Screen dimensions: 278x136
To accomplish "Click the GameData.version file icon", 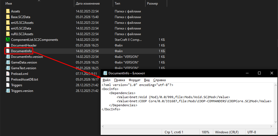I will tap(8, 62).
